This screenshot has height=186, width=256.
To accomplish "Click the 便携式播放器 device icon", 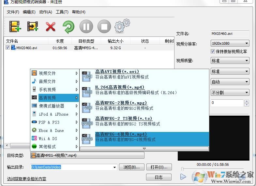I will 34,106.
